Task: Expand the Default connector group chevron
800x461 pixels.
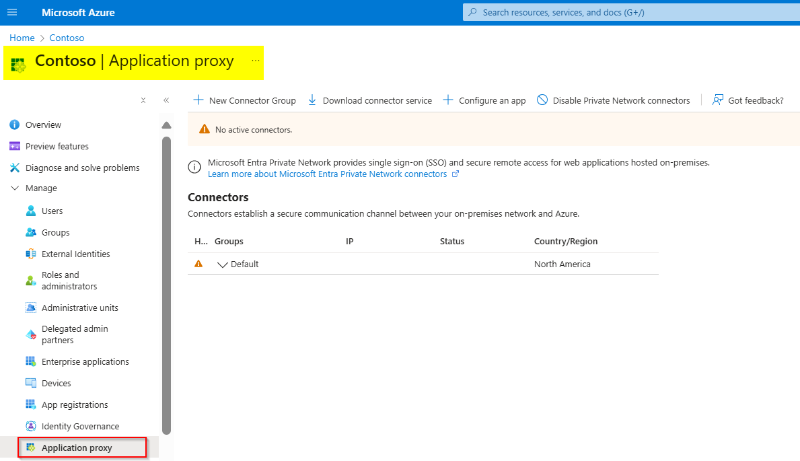Action: (222, 264)
